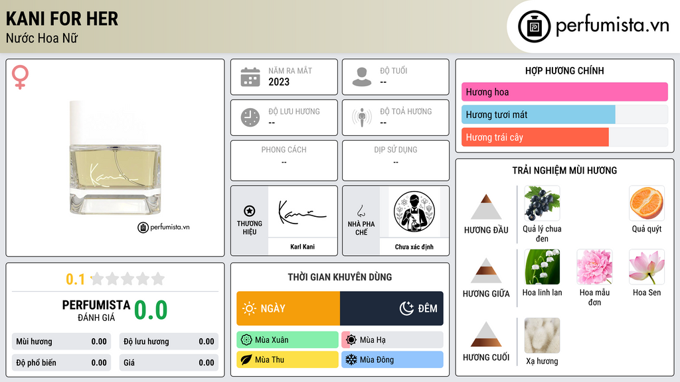Click the person icon for age group

click(362, 77)
